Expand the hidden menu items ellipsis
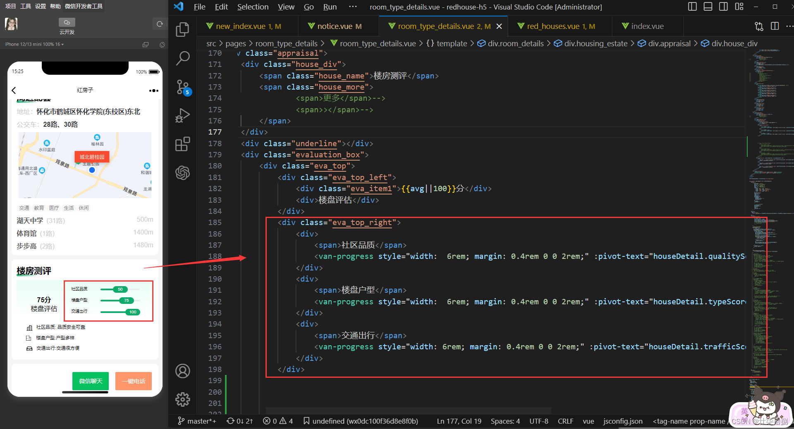This screenshot has width=794, height=429. (352, 7)
